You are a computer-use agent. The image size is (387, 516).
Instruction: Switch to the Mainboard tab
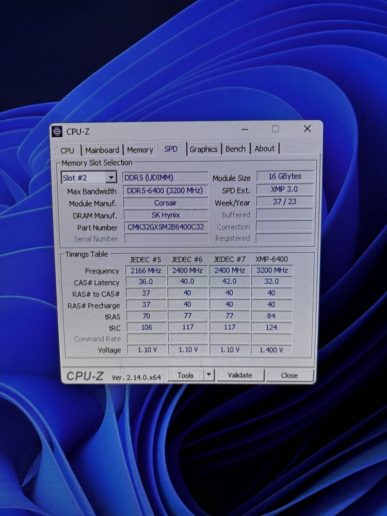click(x=102, y=150)
